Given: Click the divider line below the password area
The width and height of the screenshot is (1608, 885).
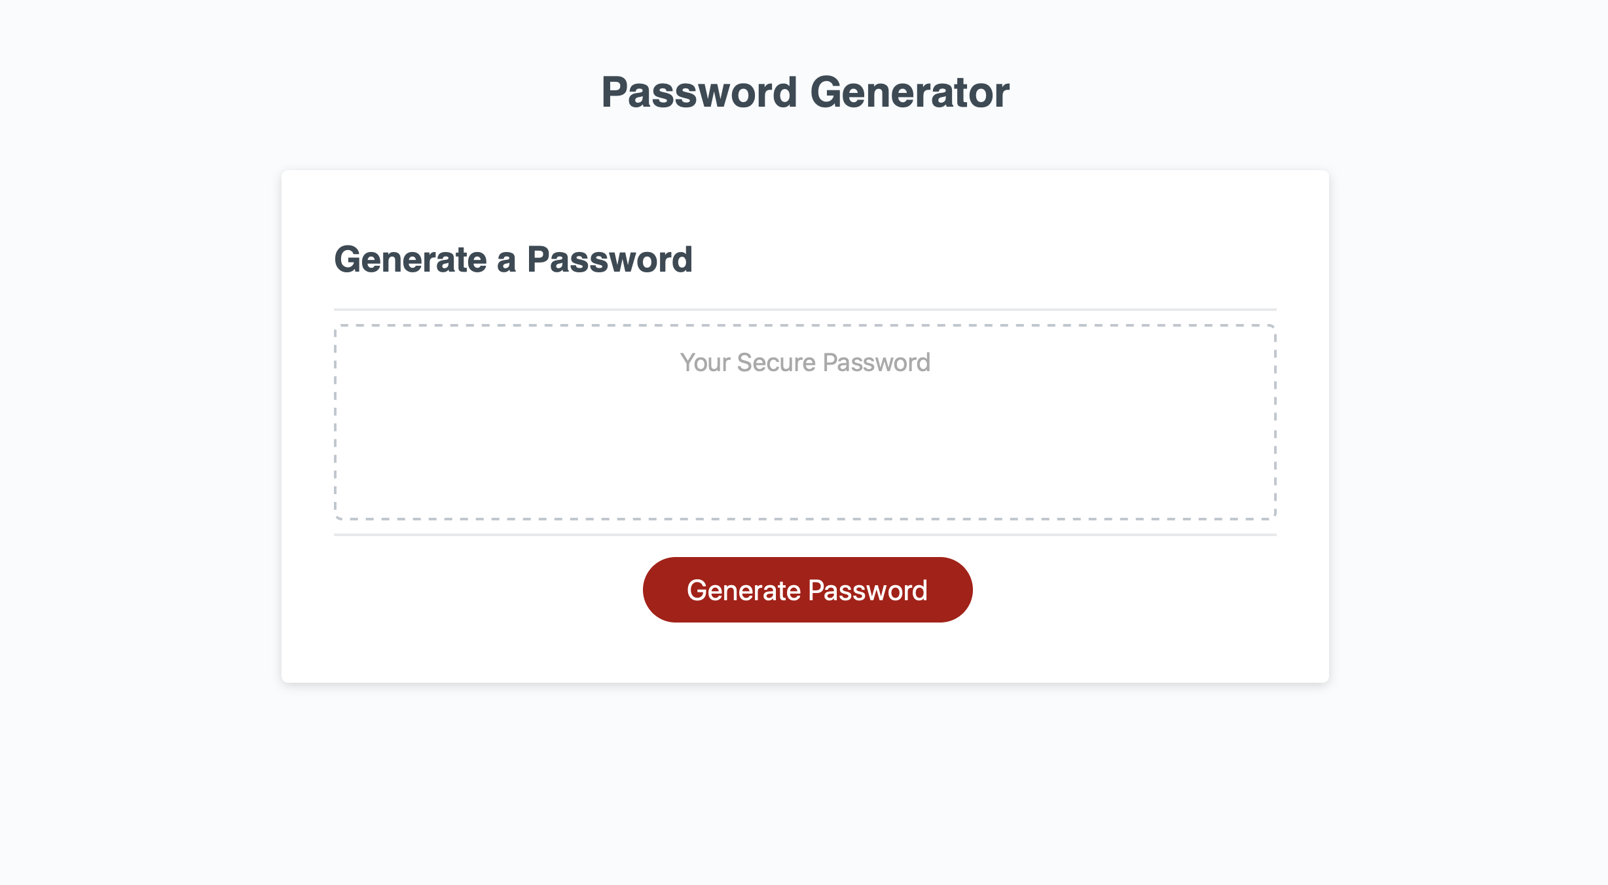Looking at the screenshot, I should tap(805, 533).
